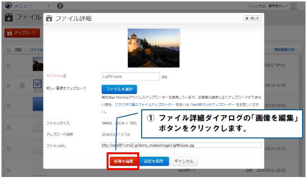
Task: Click the lock icon in file list
Action: (22, 85)
